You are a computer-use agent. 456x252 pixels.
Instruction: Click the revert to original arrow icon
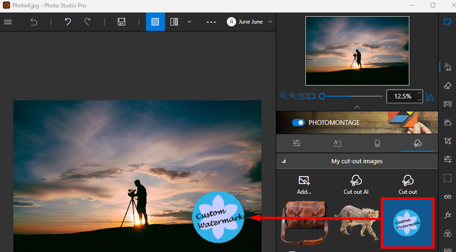34,22
